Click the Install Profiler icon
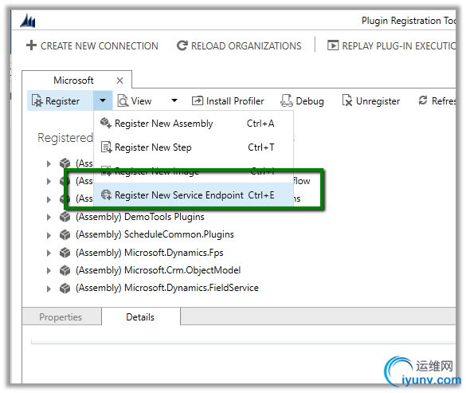Image resolution: width=466 pixels, height=393 pixels. (198, 101)
